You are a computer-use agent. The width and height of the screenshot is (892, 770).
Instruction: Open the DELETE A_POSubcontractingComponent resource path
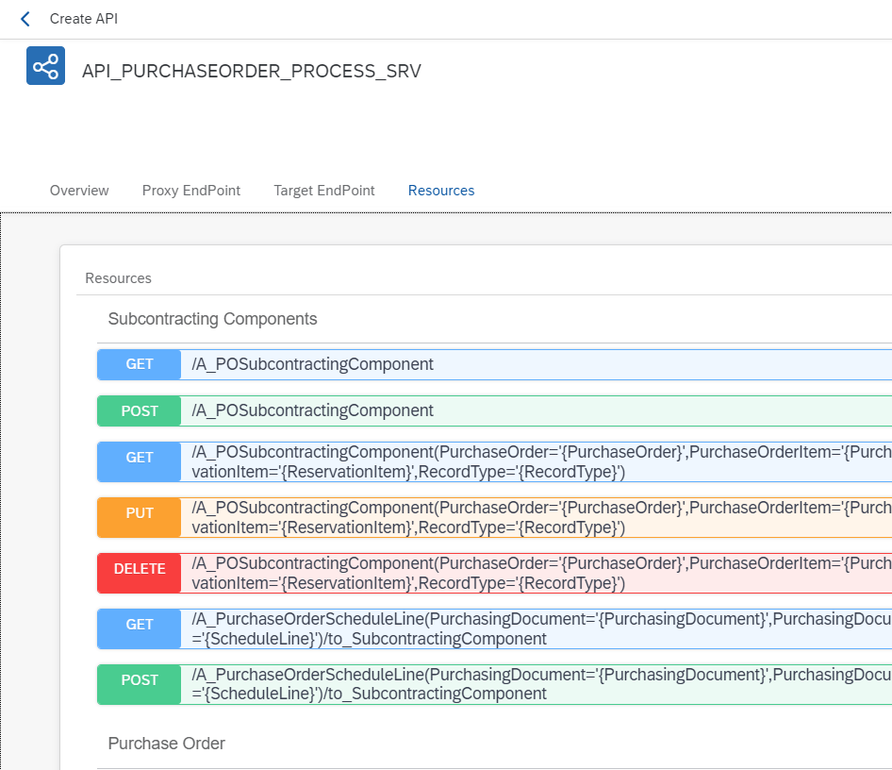pos(528,573)
